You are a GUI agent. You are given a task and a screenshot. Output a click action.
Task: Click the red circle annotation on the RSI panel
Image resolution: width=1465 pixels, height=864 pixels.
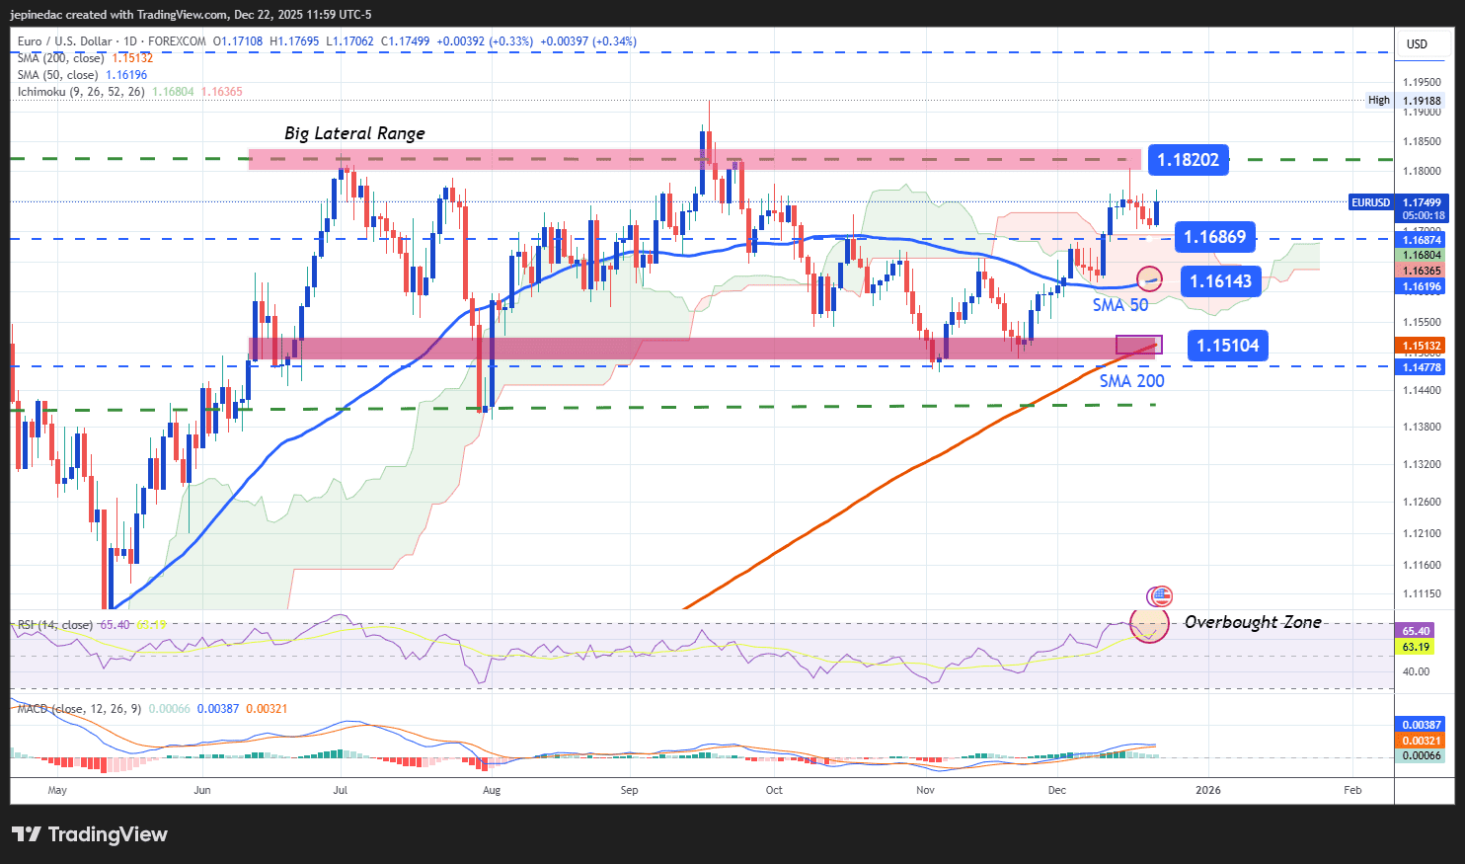click(x=1149, y=626)
